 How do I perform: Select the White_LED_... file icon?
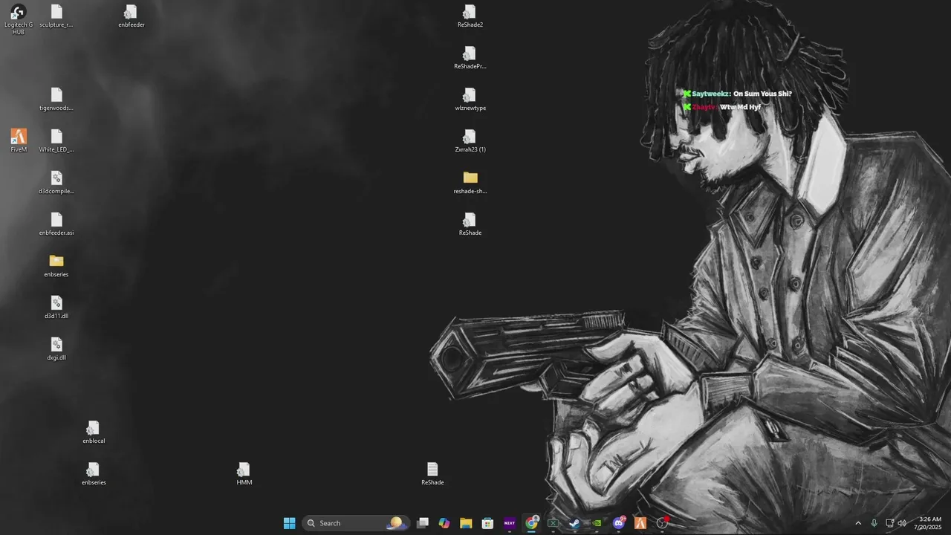coord(56,141)
